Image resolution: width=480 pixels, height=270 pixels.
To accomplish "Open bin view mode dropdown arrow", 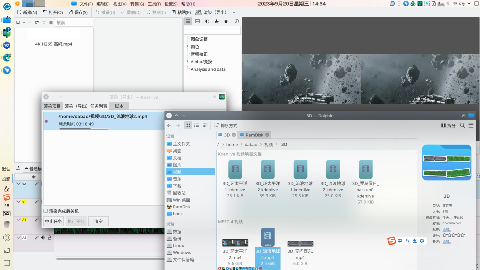I will coord(24,22).
